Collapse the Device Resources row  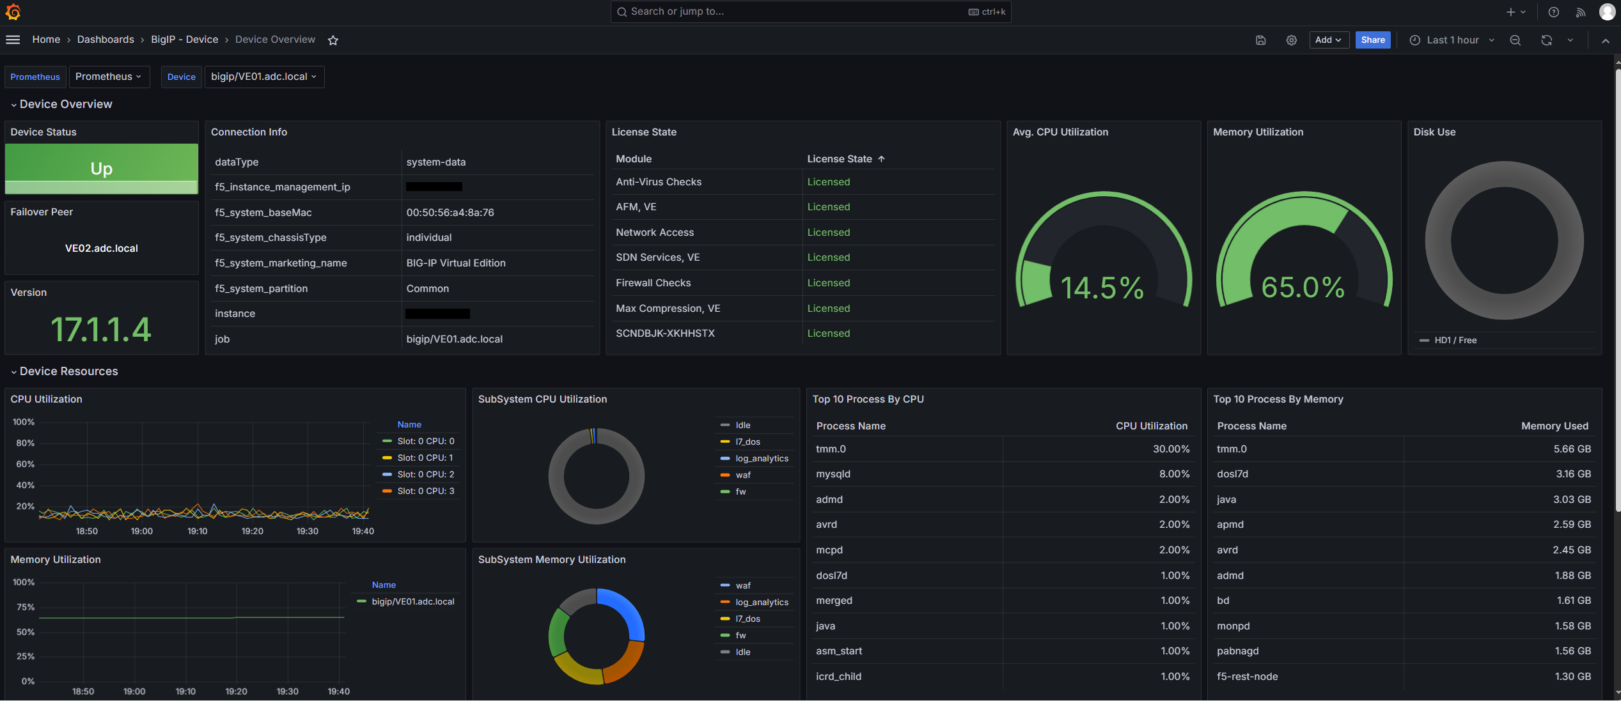coord(64,371)
